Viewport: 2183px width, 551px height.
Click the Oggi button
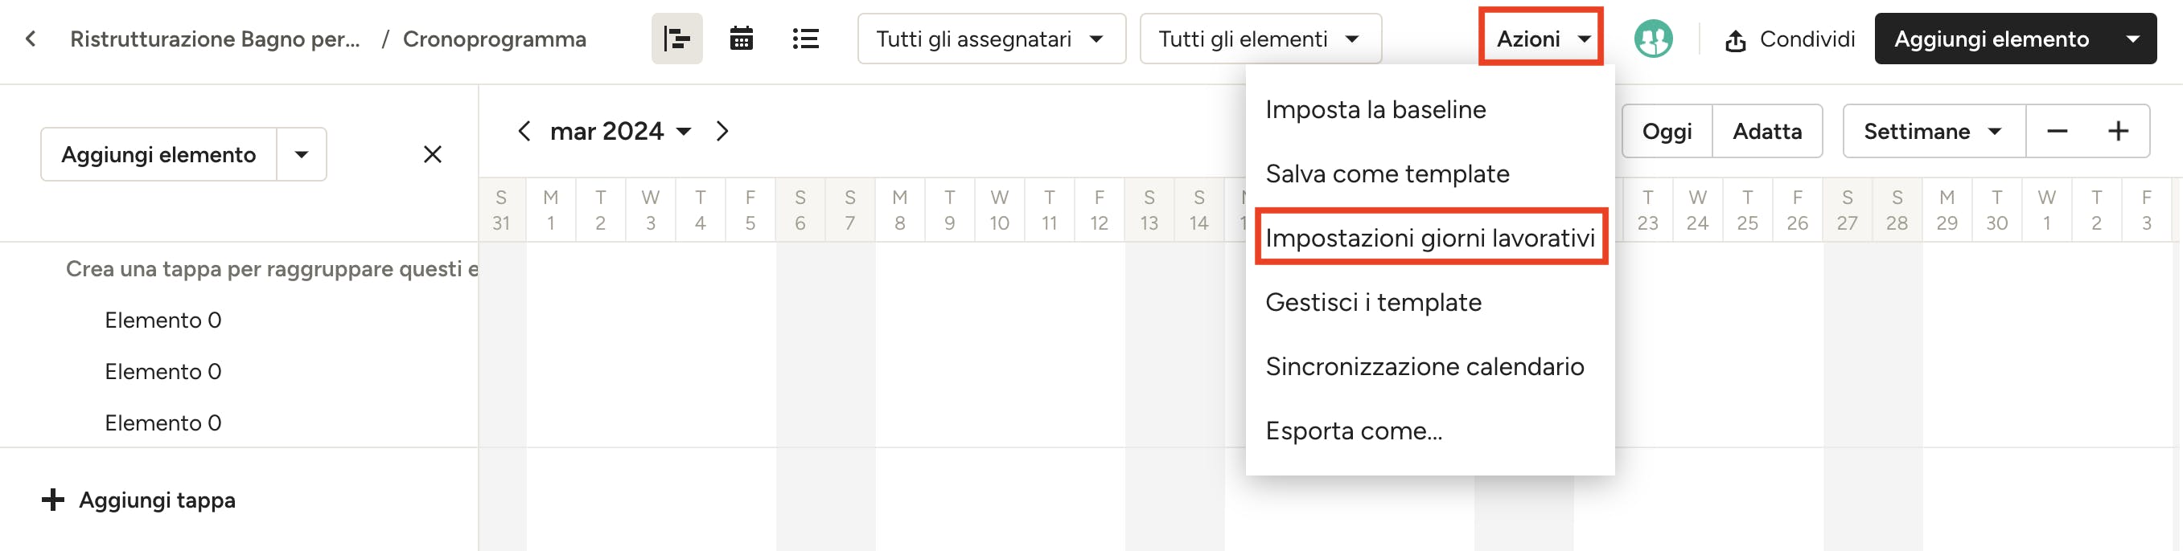(x=1667, y=131)
